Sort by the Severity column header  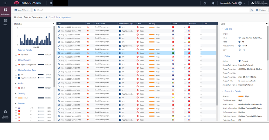160,23
